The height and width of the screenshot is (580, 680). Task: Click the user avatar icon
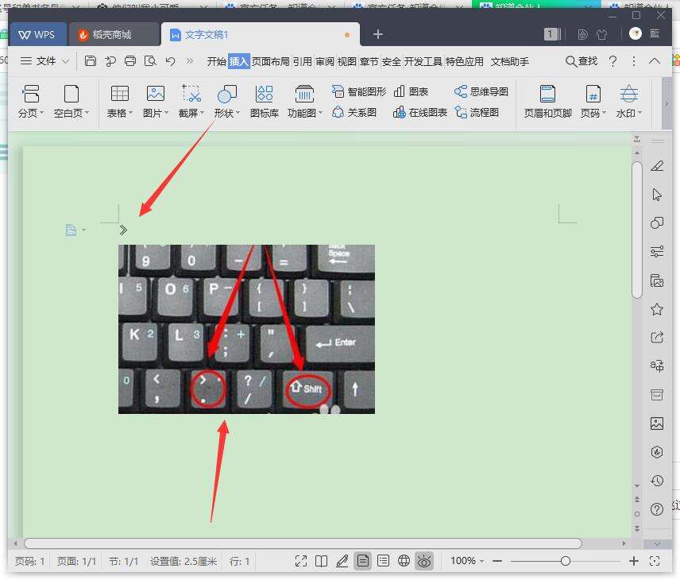(x=636, y=33)
